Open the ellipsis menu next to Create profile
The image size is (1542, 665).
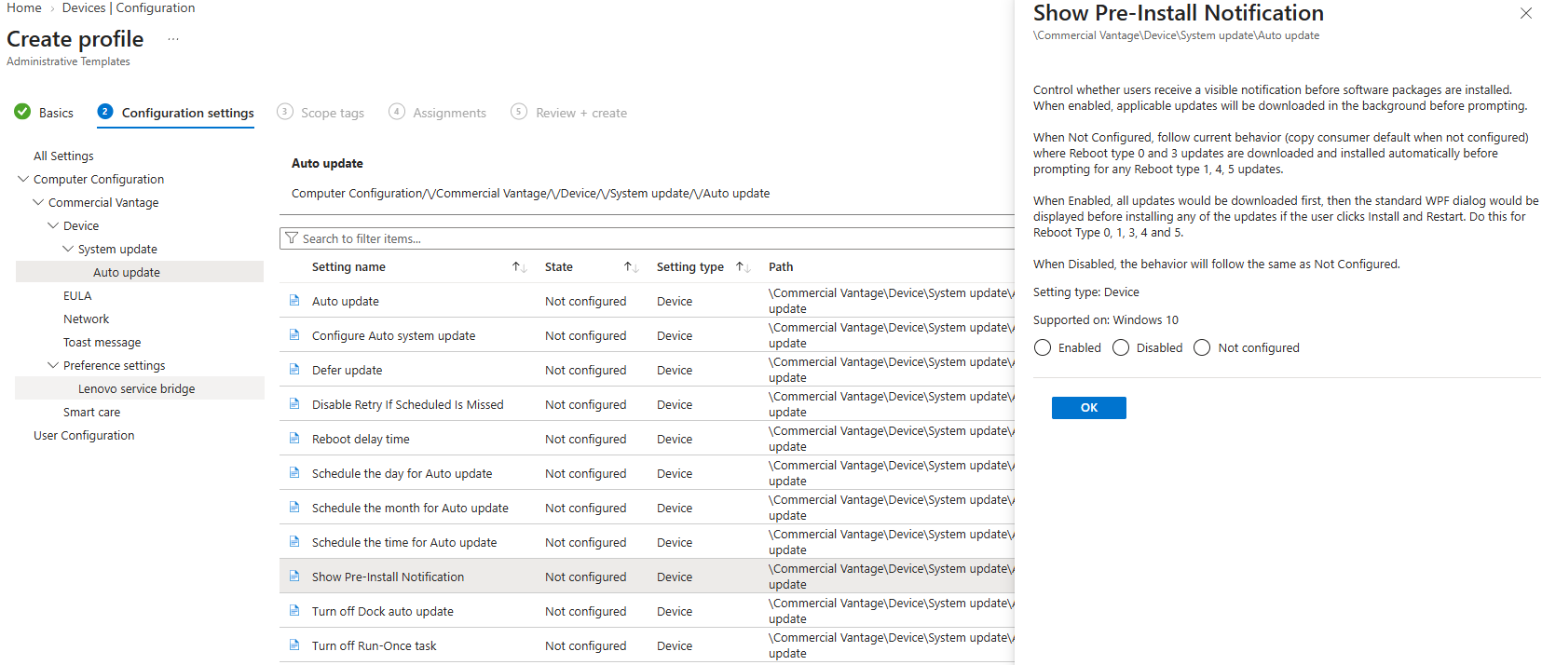click(173, 39)
